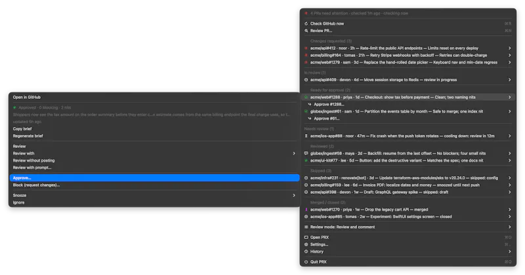Expand the Snooze submenu chevron

click(x=294, y=196)
